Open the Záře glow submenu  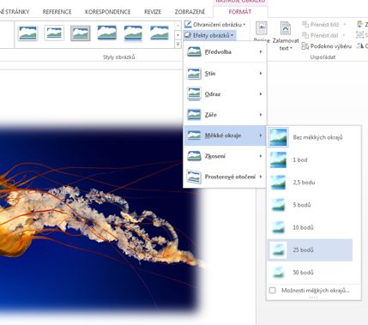(225, 115)
